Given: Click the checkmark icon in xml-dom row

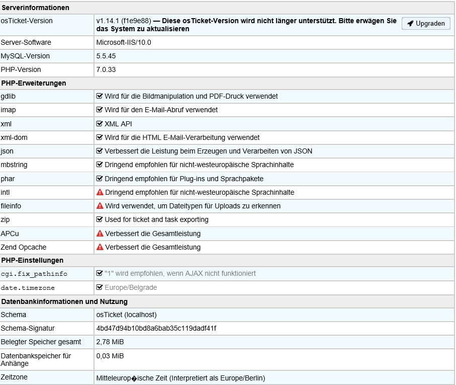Looking at the screenshot, I should tap(100, 137).
